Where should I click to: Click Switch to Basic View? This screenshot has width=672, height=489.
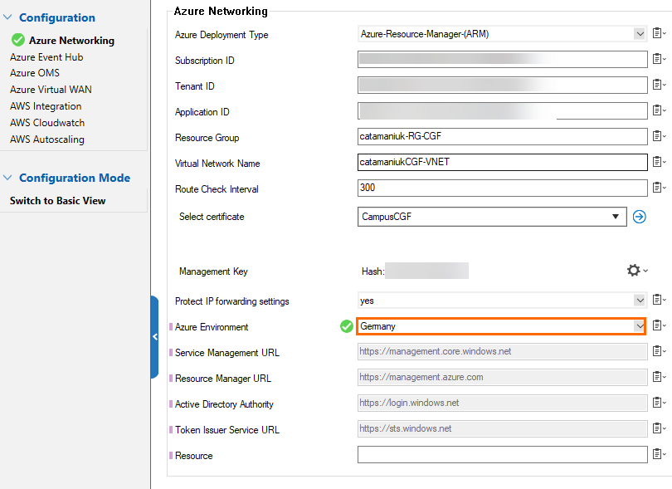57,201
